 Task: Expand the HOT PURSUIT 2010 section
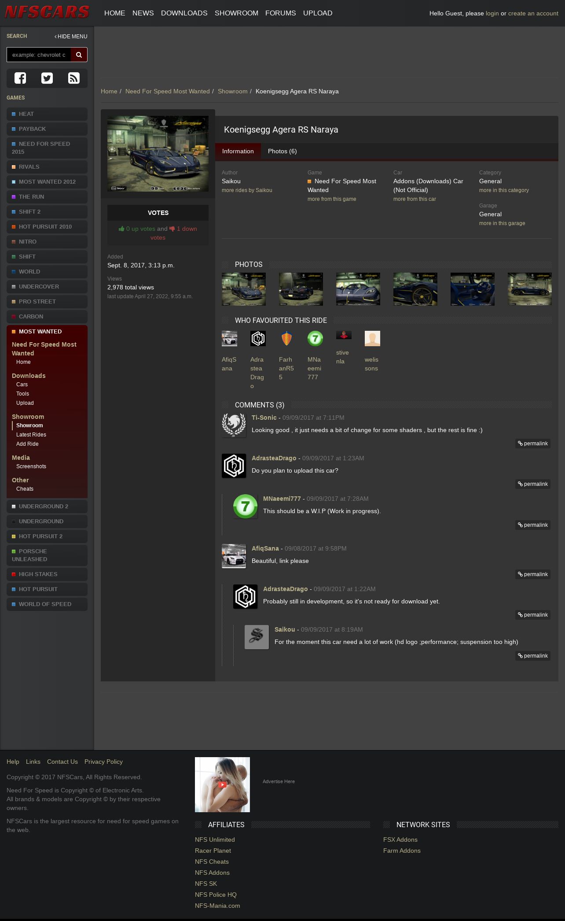point(47,227)
